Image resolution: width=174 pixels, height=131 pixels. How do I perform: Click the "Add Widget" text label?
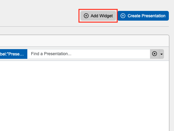[x=102, y=16]
